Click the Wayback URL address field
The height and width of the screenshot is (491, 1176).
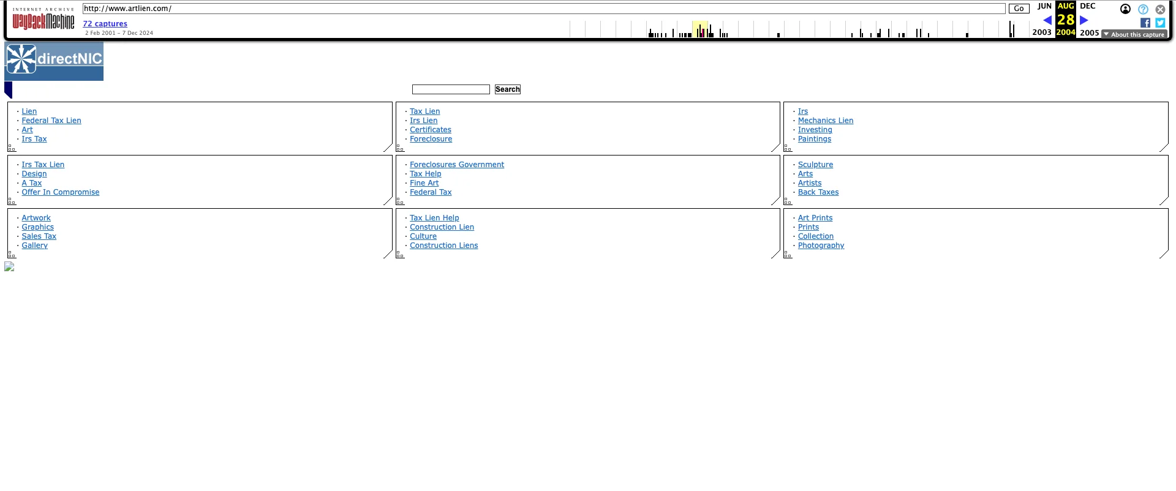[x=543, y=9]
